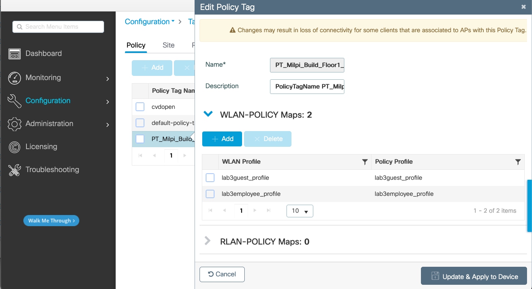532x289 pixels.
Task: Collapse the WLAN-POLICY Maps section
Action: [x=208, y=114]
